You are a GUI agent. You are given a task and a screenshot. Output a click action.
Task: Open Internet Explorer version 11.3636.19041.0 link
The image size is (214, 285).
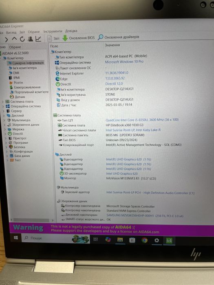[117, 73]
